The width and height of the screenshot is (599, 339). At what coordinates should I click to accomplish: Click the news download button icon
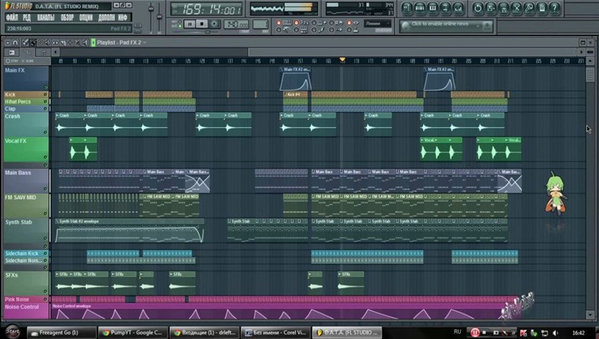(487, 25)
